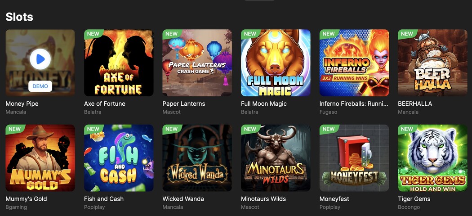Open the Fish and Cash thumbnail
This screenshot has height=216, width=472.
point(119,158)
